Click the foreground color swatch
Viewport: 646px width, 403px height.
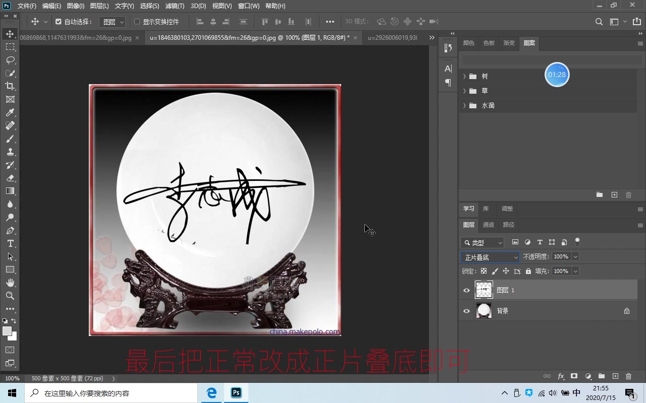pos(7,330)
